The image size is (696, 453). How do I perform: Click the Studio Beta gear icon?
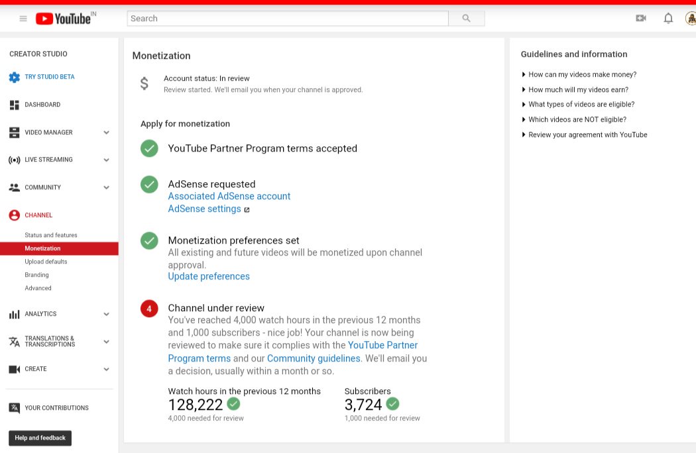(14, 77)
